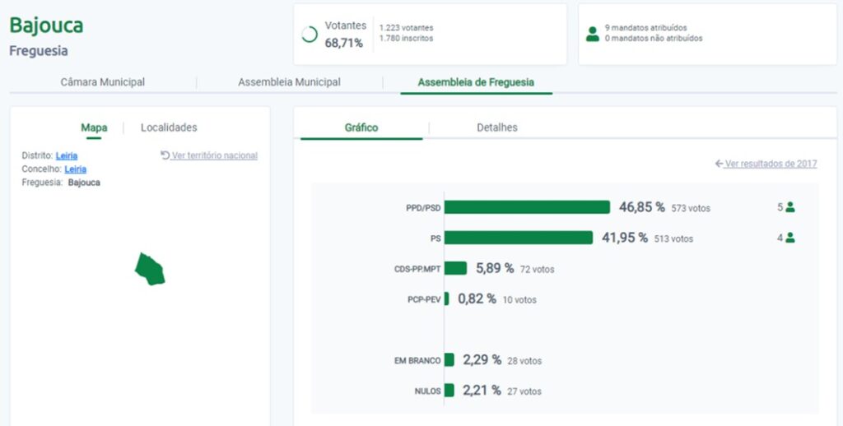Click the EM BRANCO result bar

449,360
